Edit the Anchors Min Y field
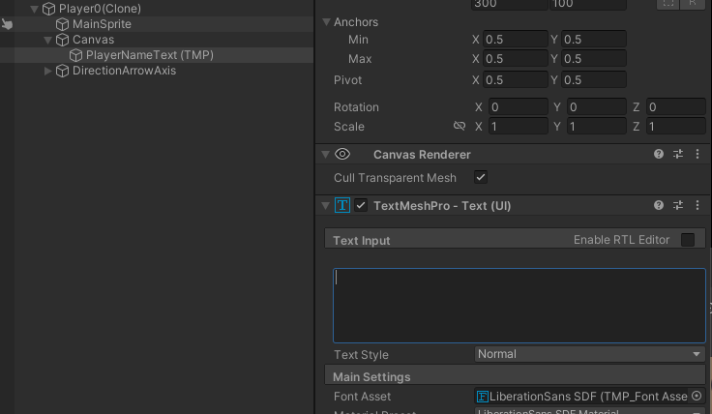 (x=594, y=40)
